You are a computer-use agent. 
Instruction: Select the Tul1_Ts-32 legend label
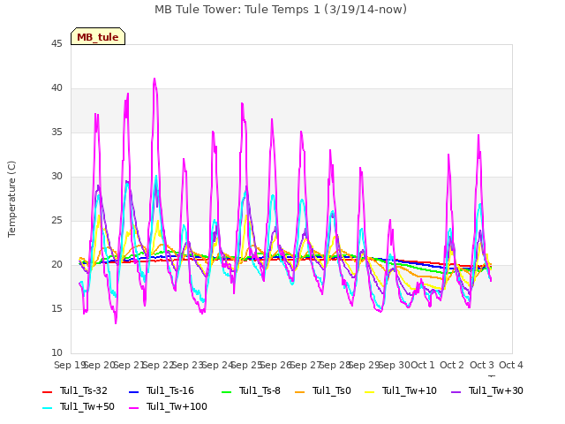tap(84, 390)
